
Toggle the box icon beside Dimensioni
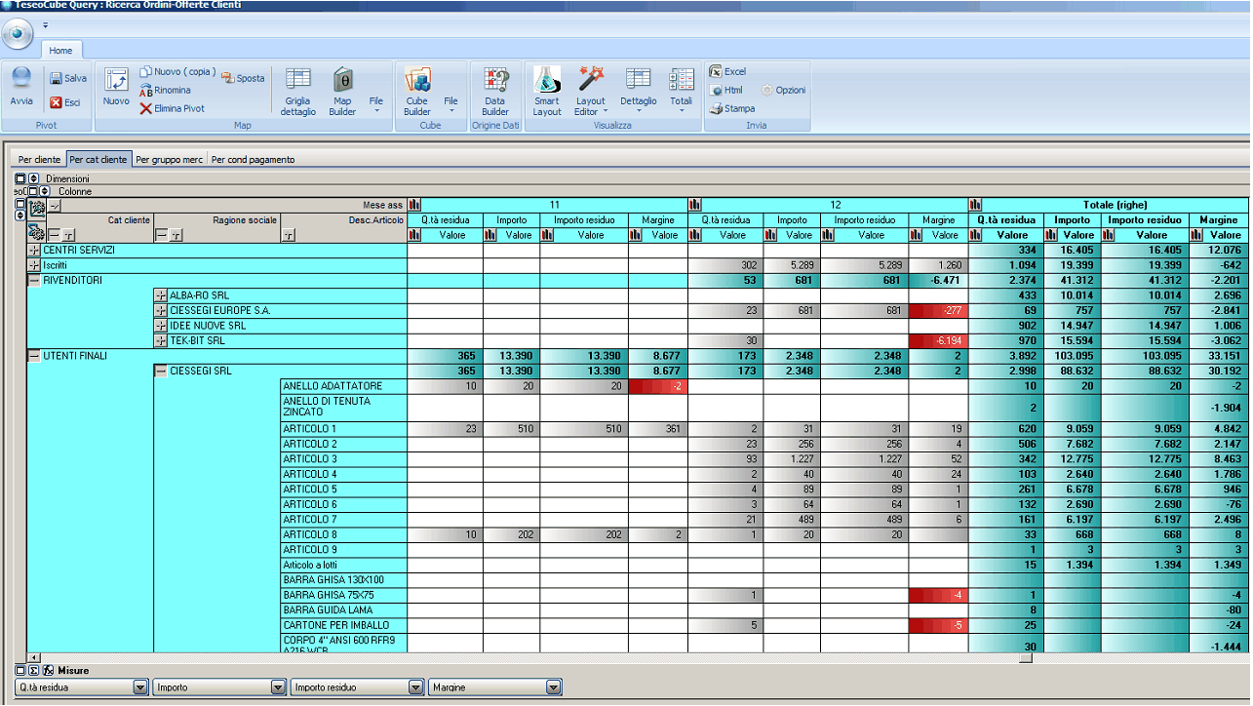click(20, 178)
